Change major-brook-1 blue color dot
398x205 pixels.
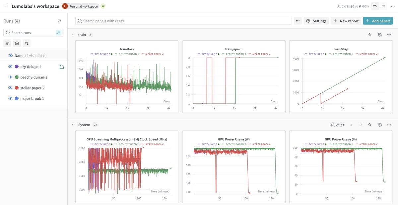click(17, 98)
